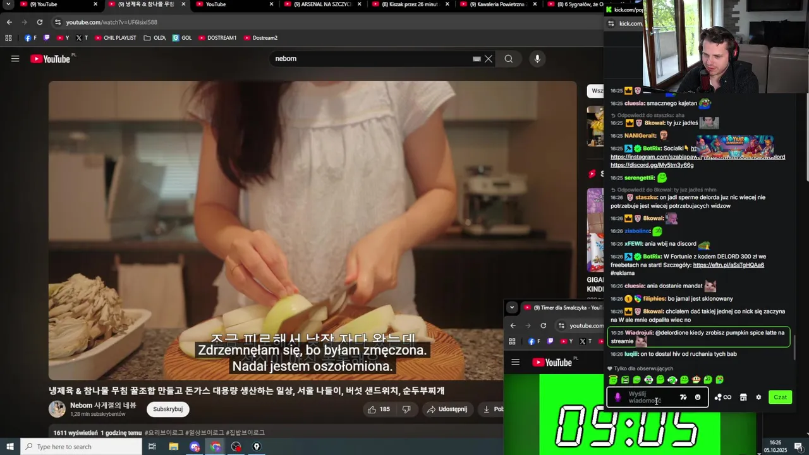Image resolution: width=809 pixels, height=455 pixels.
Task: Switch to the 'Kiszak przez 26 minut' tab
Action: [x=410, y=4]
